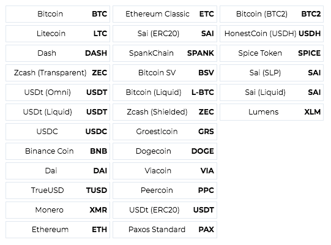Select Monero XMR
The height and width of the screenshot is (245, 331).
pyautogui.click(x=58, y=210)
